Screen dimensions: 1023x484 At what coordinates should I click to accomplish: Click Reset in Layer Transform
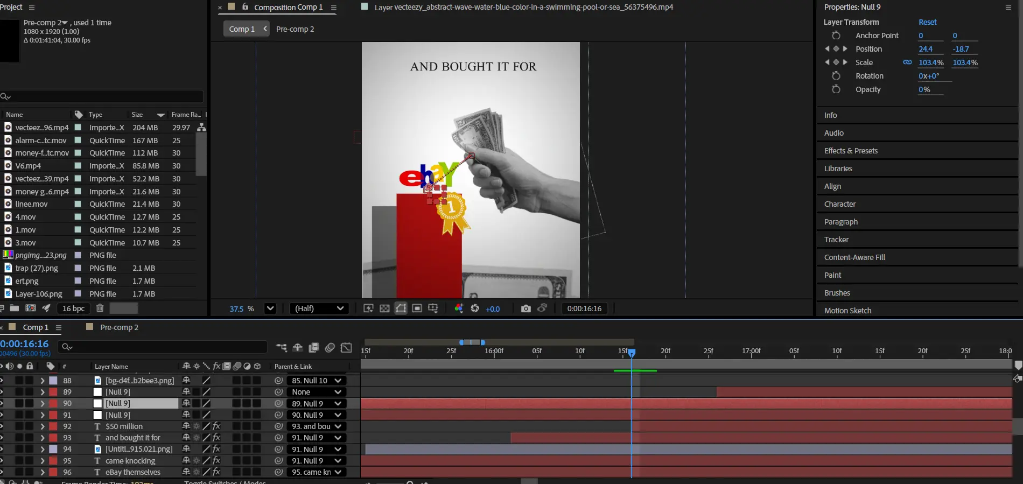click(x=927, y=22)
